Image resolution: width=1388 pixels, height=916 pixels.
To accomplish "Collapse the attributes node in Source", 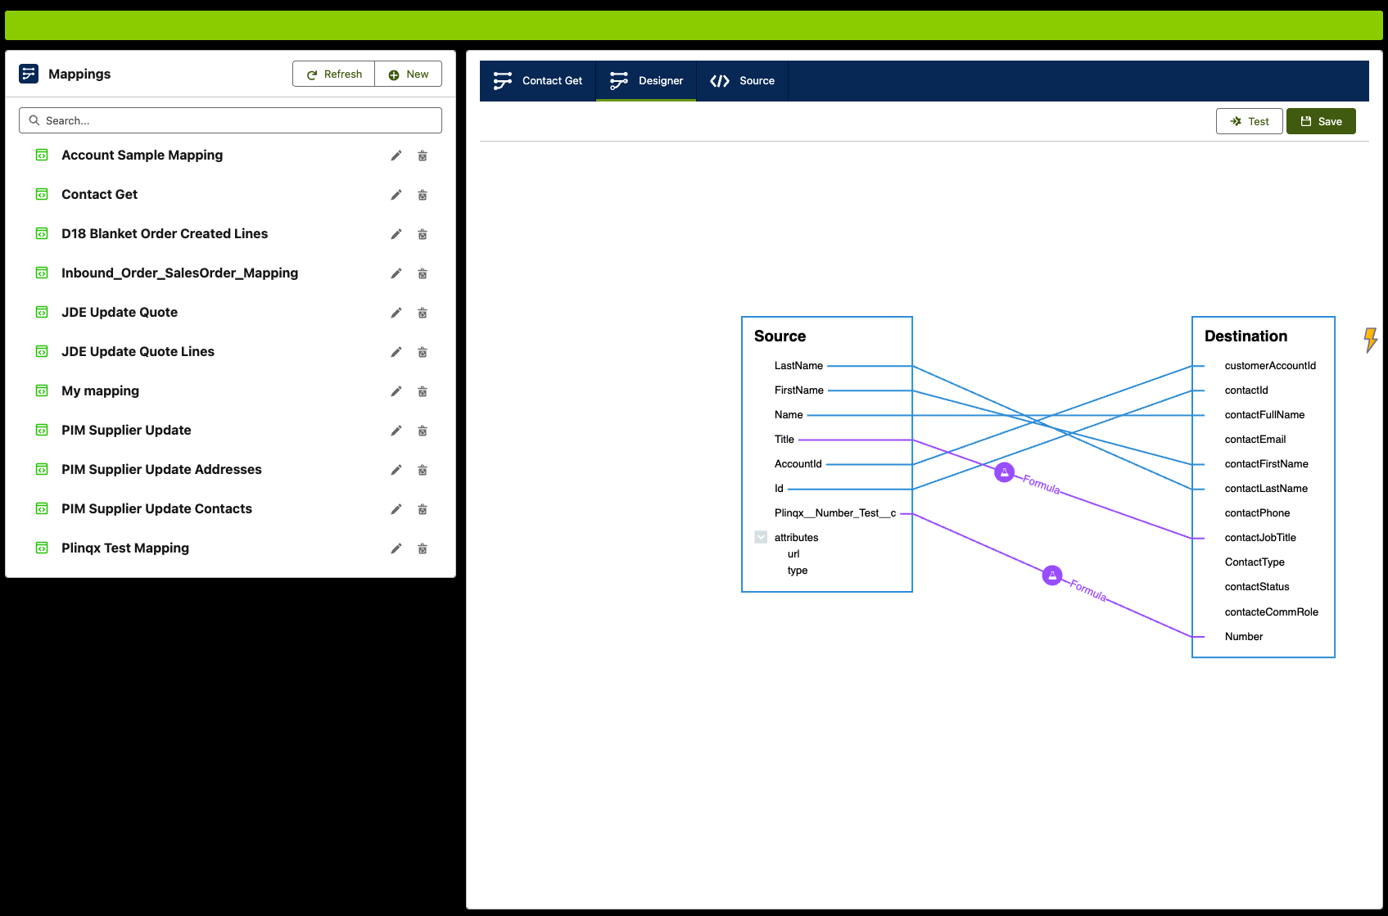I will 761,538.
